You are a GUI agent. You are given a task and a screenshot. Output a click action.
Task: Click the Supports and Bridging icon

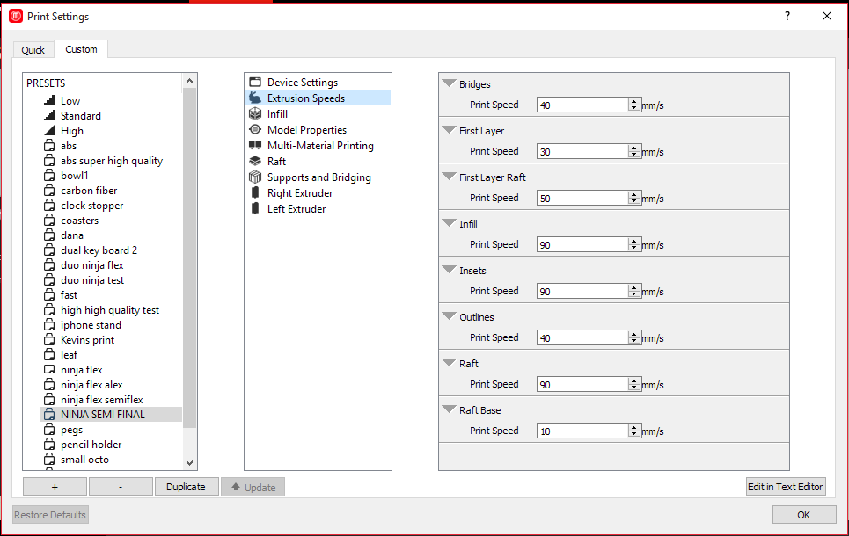(255, 177)
